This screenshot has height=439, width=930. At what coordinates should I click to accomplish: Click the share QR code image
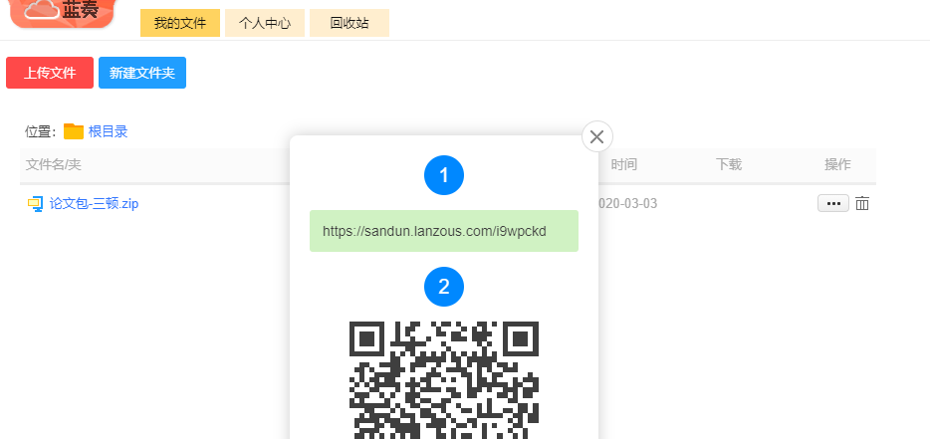click(444, 380)
